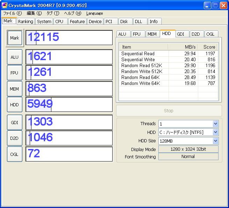Go to the DLL tab
Viewport: 229px width, 208px height.
pos(140,21)
